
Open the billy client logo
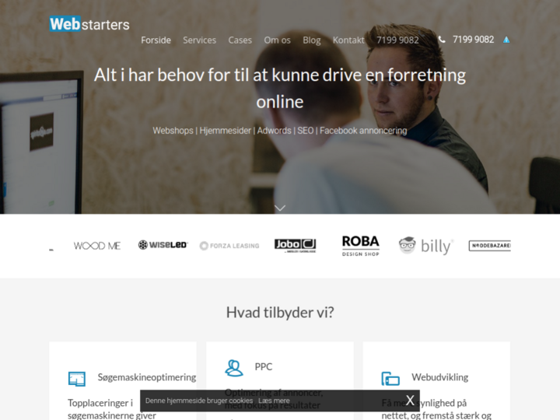(425, 246)
